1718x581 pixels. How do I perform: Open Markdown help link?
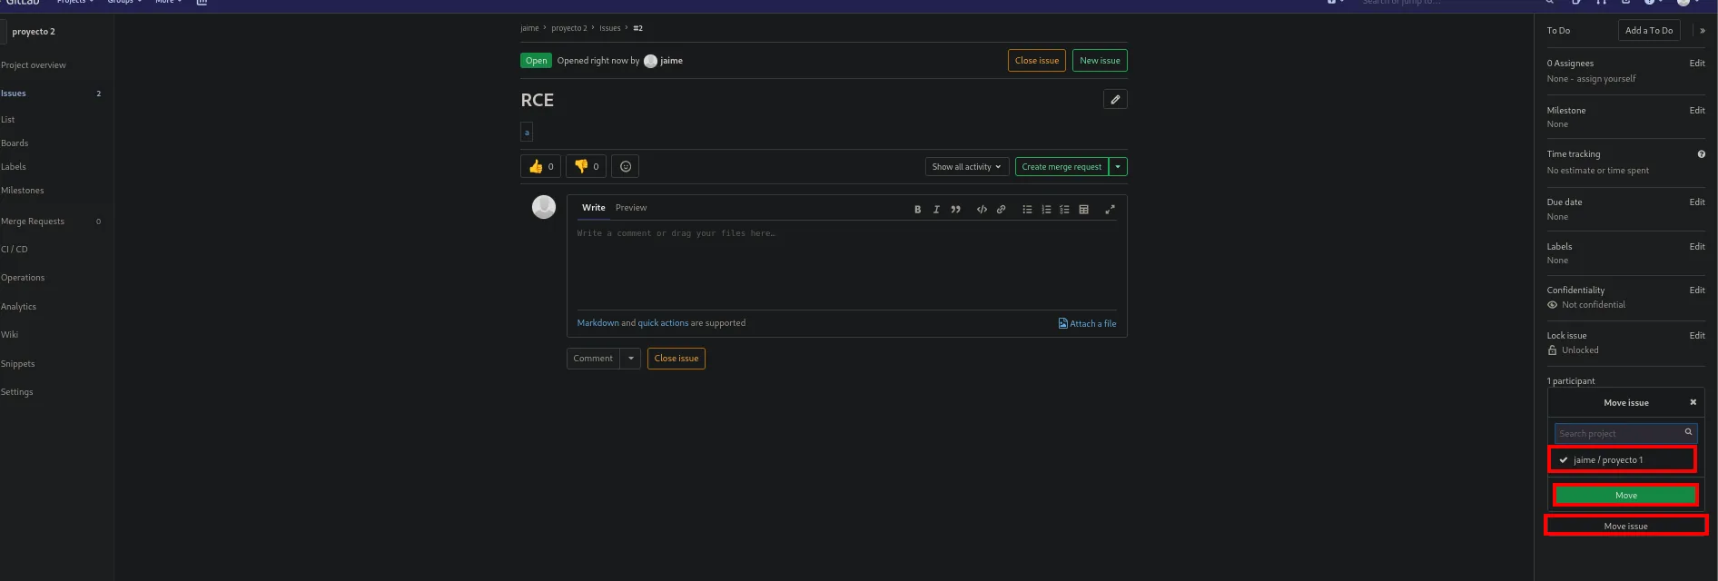click(597, 323)
